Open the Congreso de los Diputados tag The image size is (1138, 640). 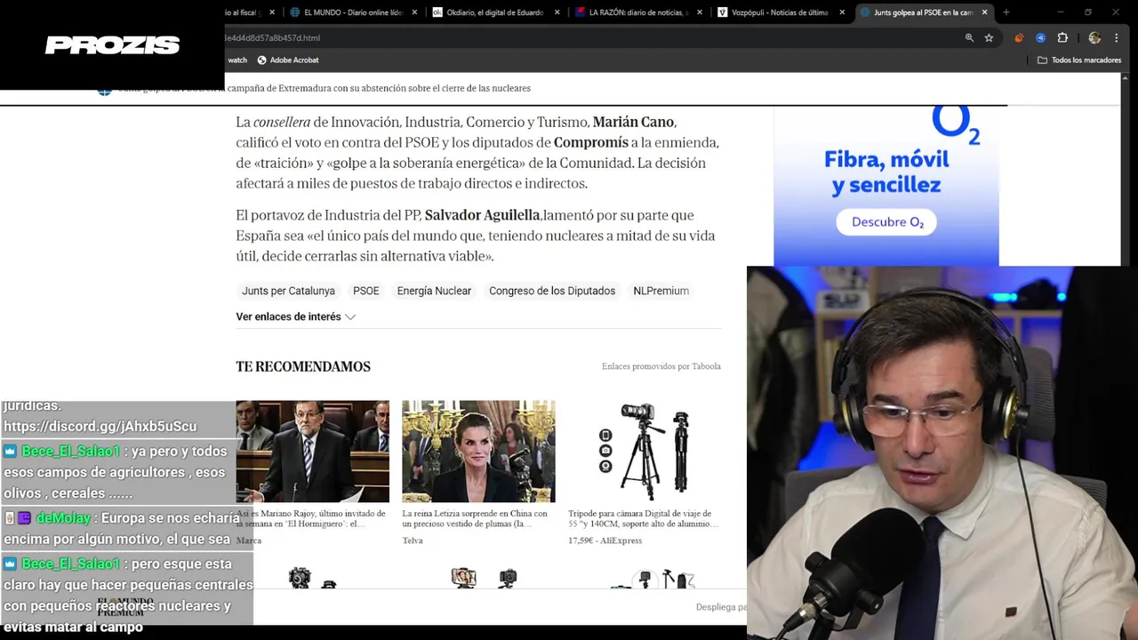pyautogui.click(x=552, y=291)
